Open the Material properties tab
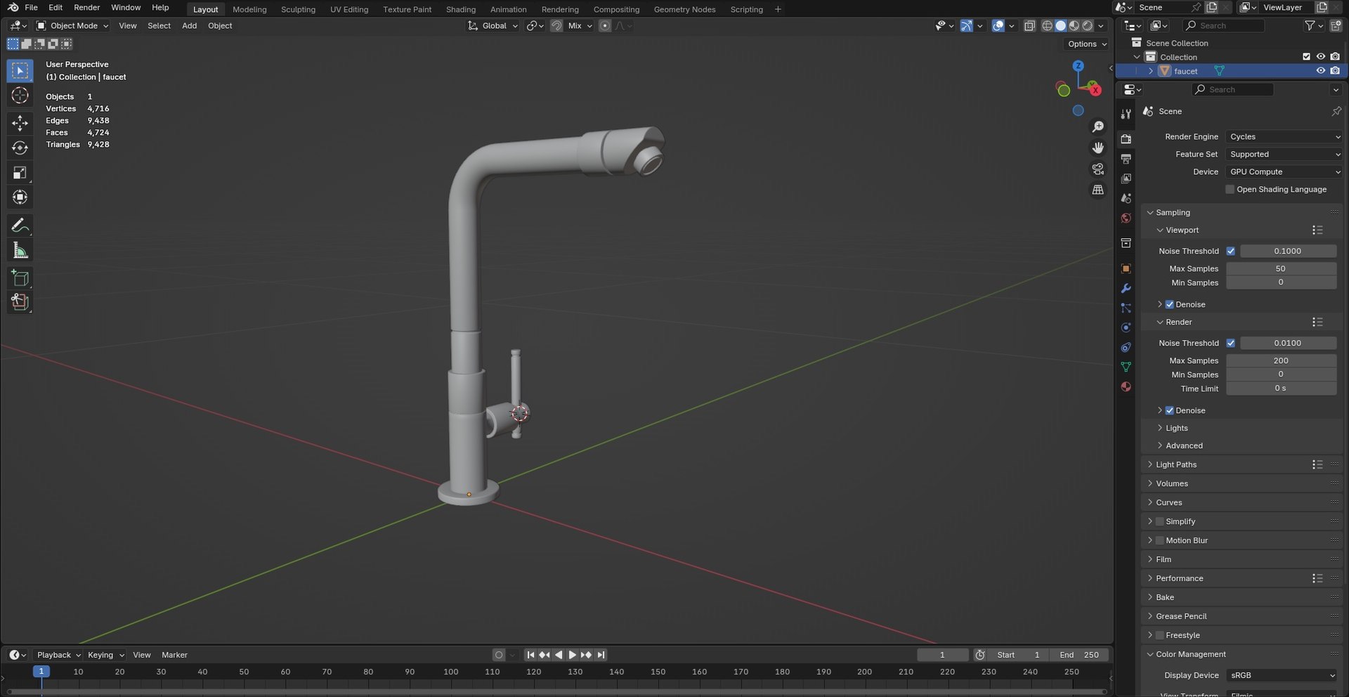1349x697 pixels. [1126, 386]
